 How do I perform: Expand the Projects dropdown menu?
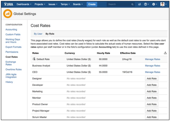pos(40,4)
